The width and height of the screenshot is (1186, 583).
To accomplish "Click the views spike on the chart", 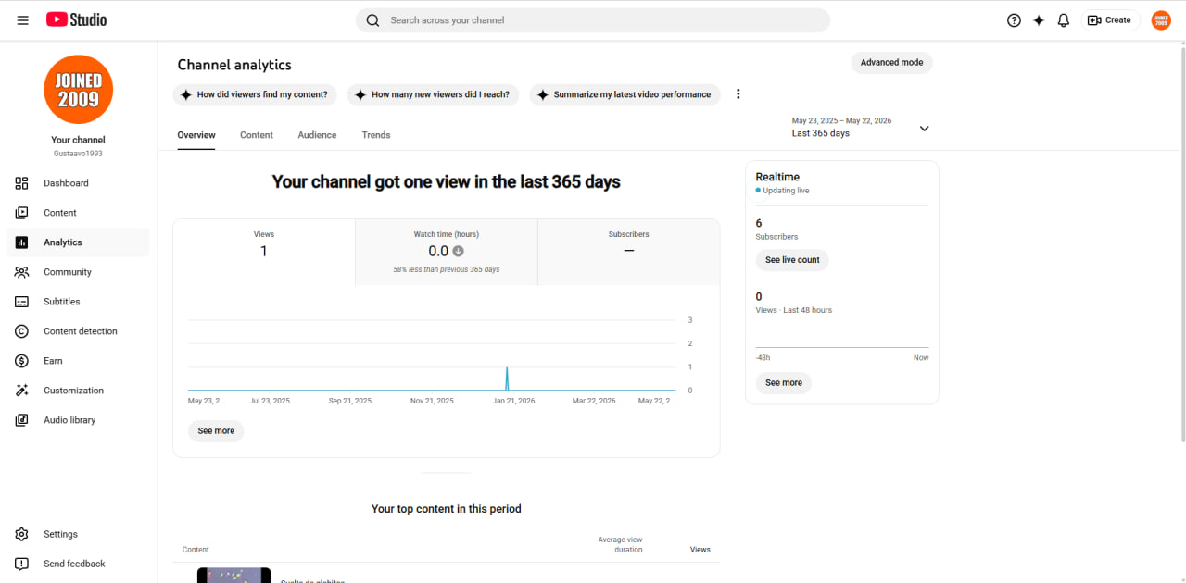I will (507, 378).
